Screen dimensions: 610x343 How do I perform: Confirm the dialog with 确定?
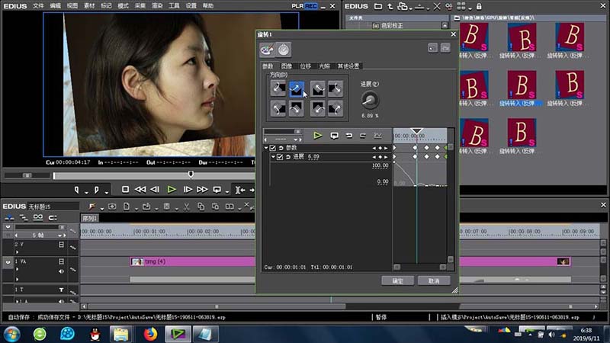[397, 280]
